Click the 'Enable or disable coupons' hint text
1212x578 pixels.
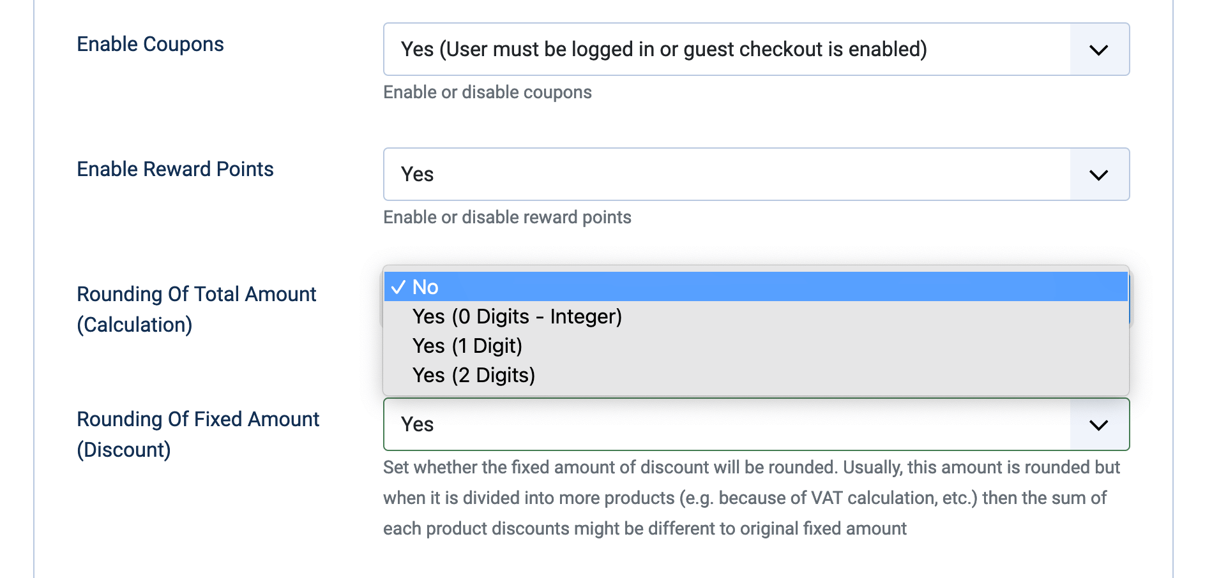pos(487,93)
